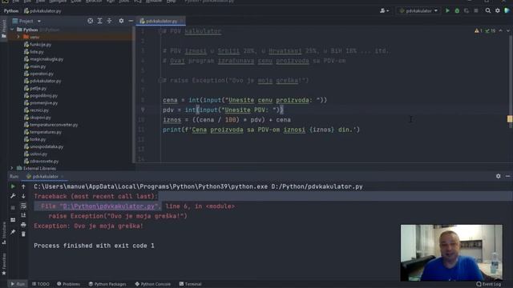Click the Python breadcrumb in navigation bar

tap(11, 10)
